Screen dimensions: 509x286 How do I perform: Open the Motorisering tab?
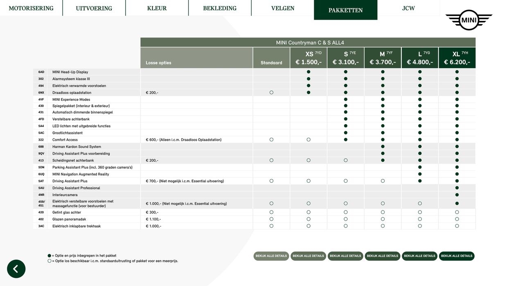31,8
